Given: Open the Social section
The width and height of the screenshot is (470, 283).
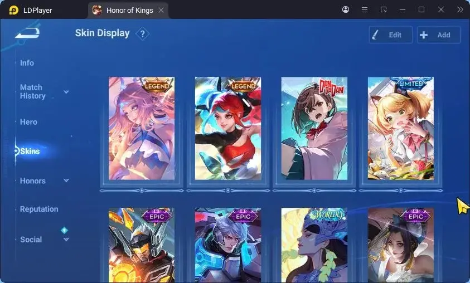Looking at the screenshot, I should tap(31, 240).
